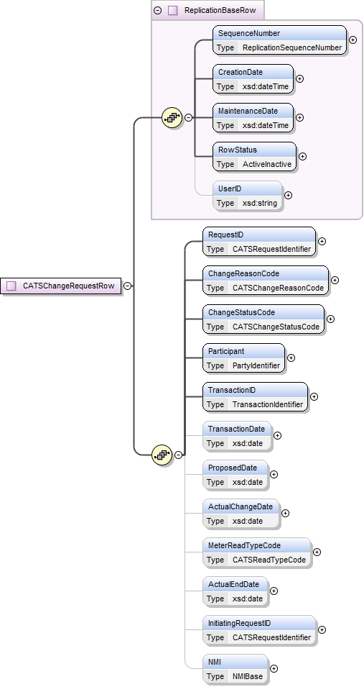Select the NMI element box

click(235, 668)
